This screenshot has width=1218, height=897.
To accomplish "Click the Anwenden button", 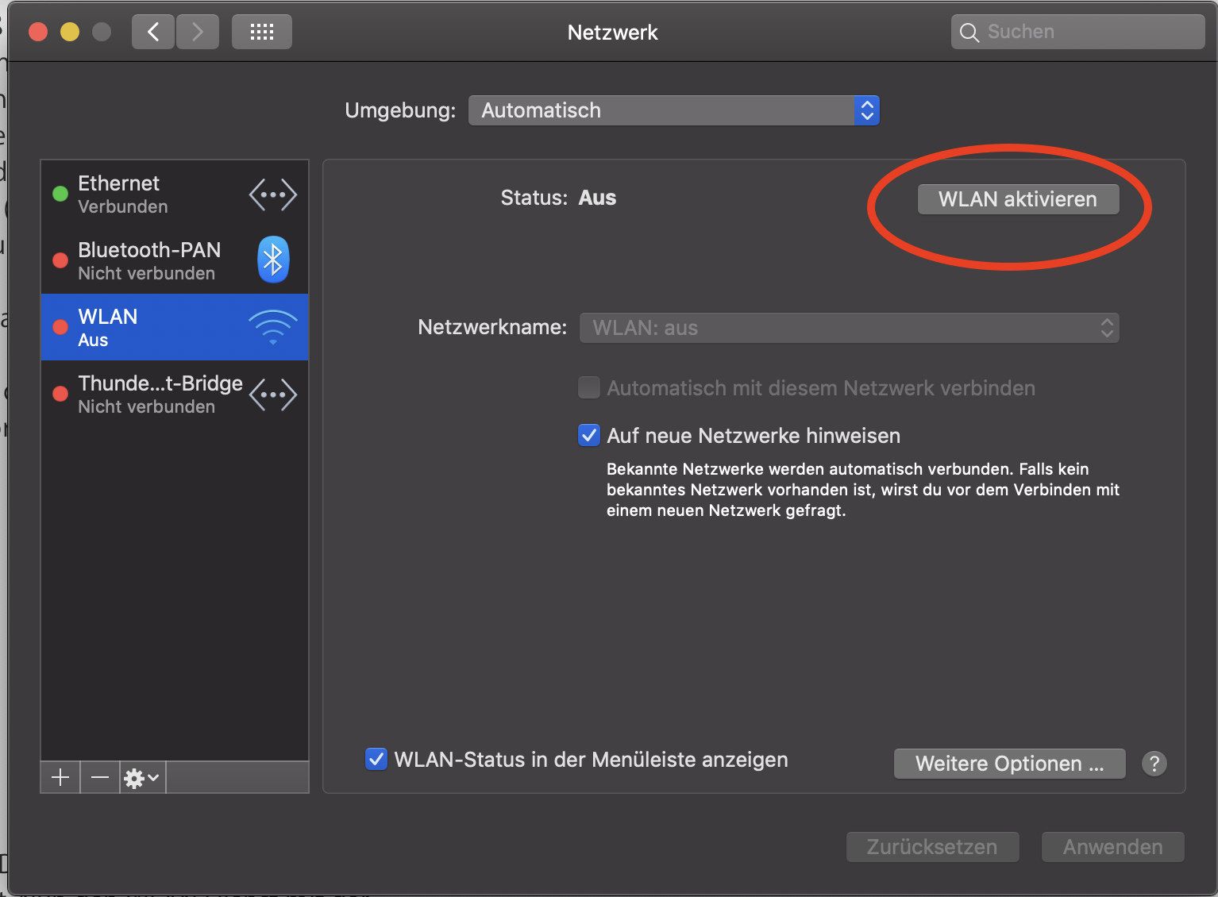I will pyautogui.click(x=1112, y=847).
